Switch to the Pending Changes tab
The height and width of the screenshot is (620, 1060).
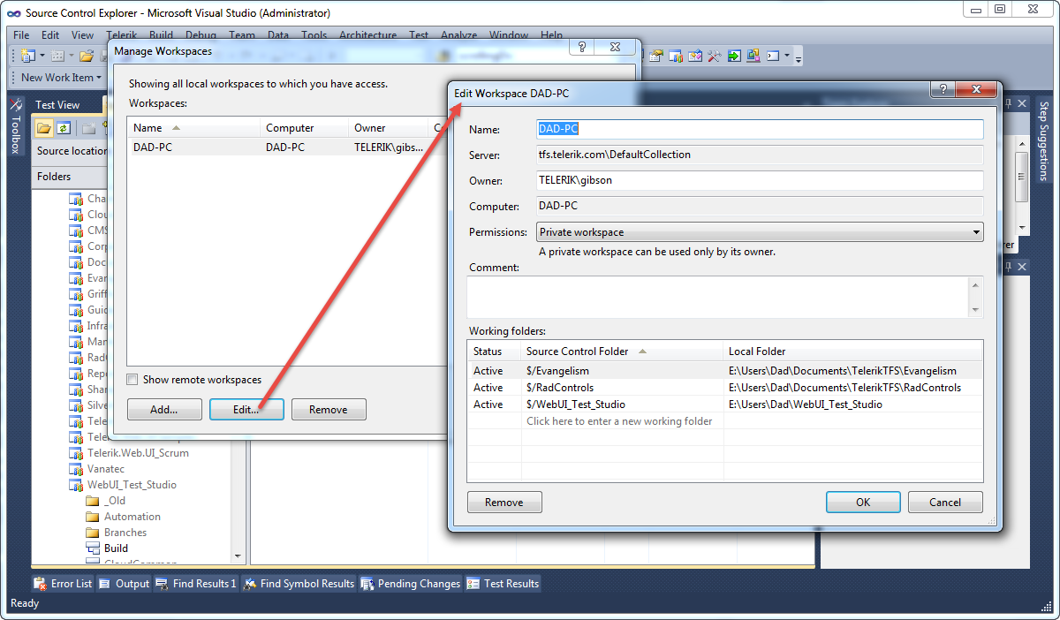pos(411,583)
